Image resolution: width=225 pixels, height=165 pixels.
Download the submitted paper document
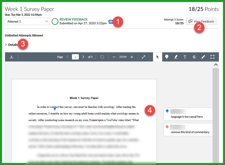coord(11,57)
